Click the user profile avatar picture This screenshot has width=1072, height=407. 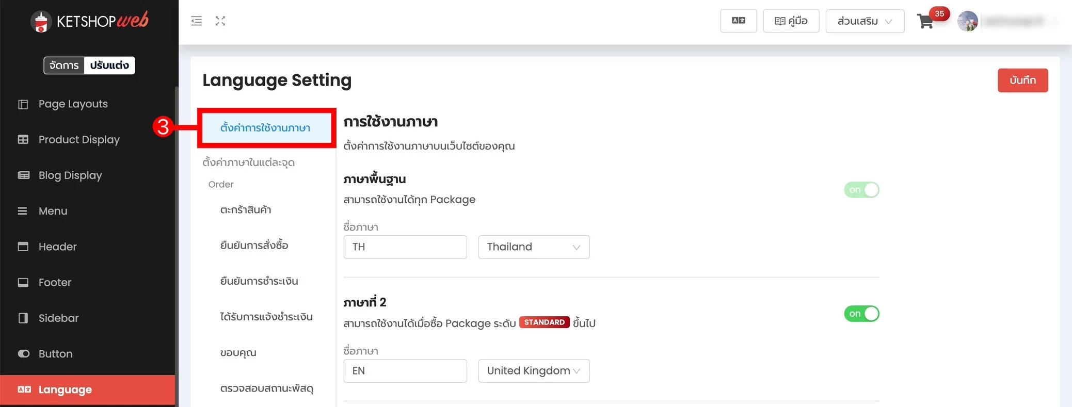point(968,21)
